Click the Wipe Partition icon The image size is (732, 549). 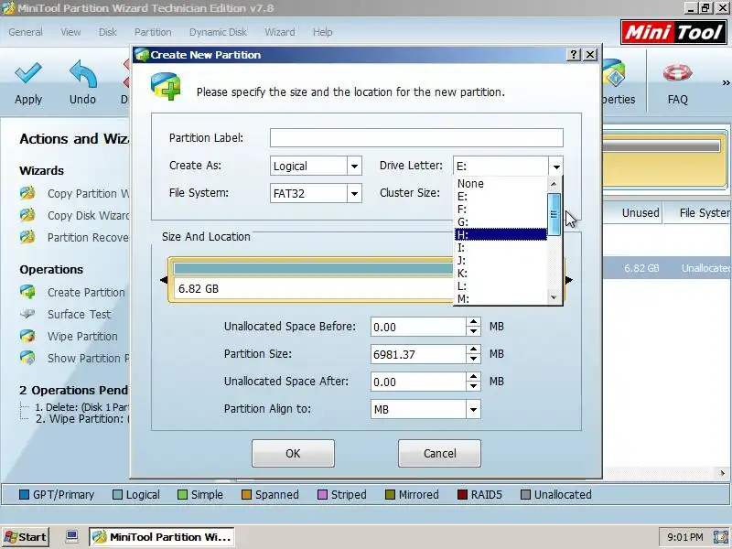[27, 336]
